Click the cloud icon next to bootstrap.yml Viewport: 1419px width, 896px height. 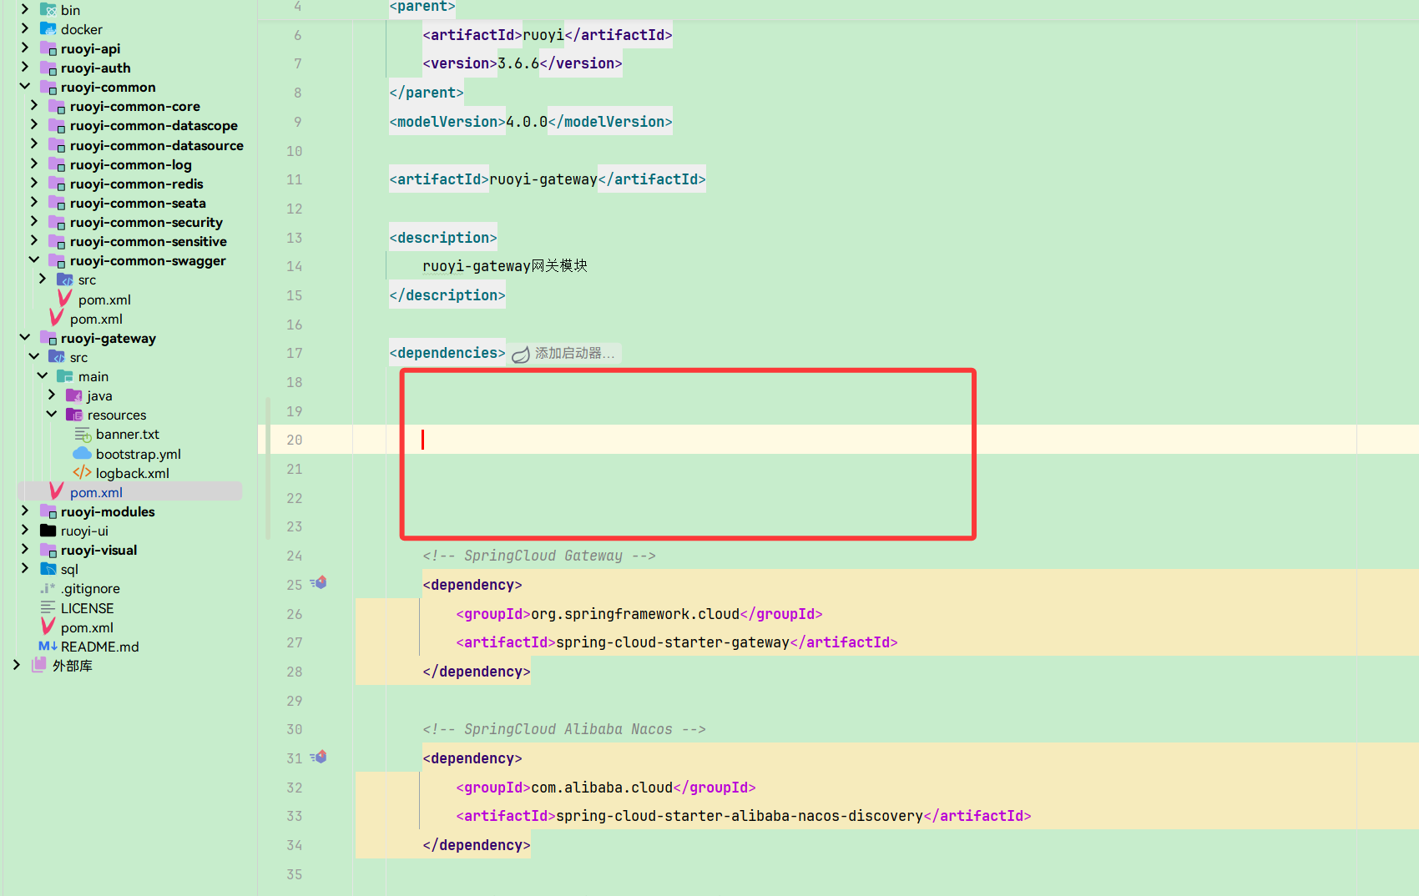pyautogui.click(x=82, y=453)
